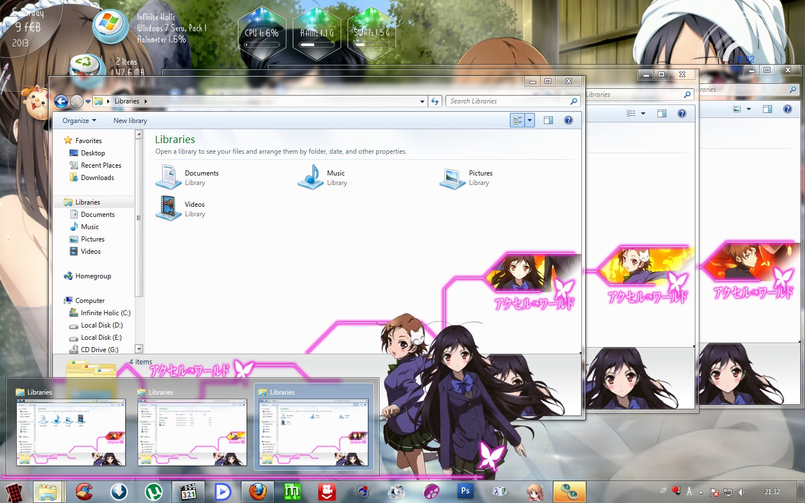
Task: Click the navigation pane scrollbar up arrow
Action: 139,135
